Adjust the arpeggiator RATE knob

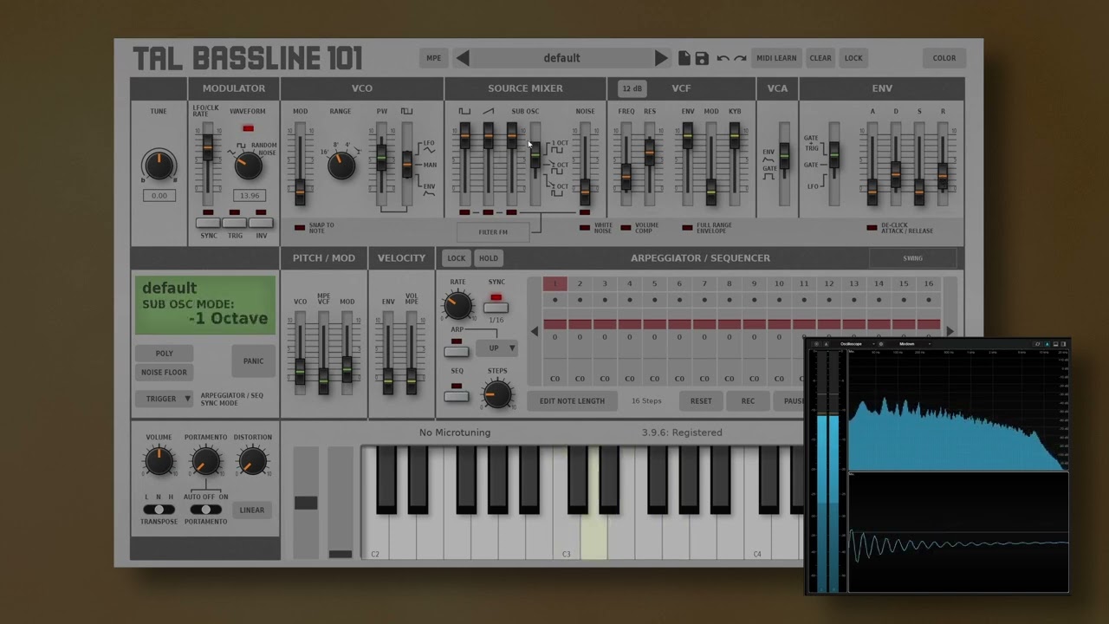click(457, 304)
